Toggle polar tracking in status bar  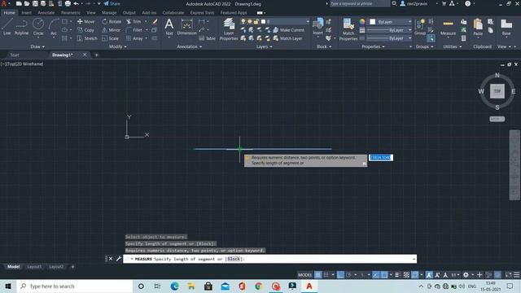348,275
